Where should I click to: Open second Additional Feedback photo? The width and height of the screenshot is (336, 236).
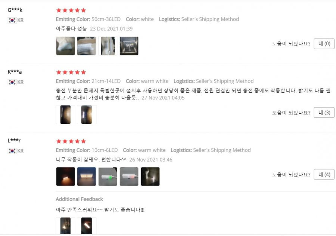pos(87,226)
